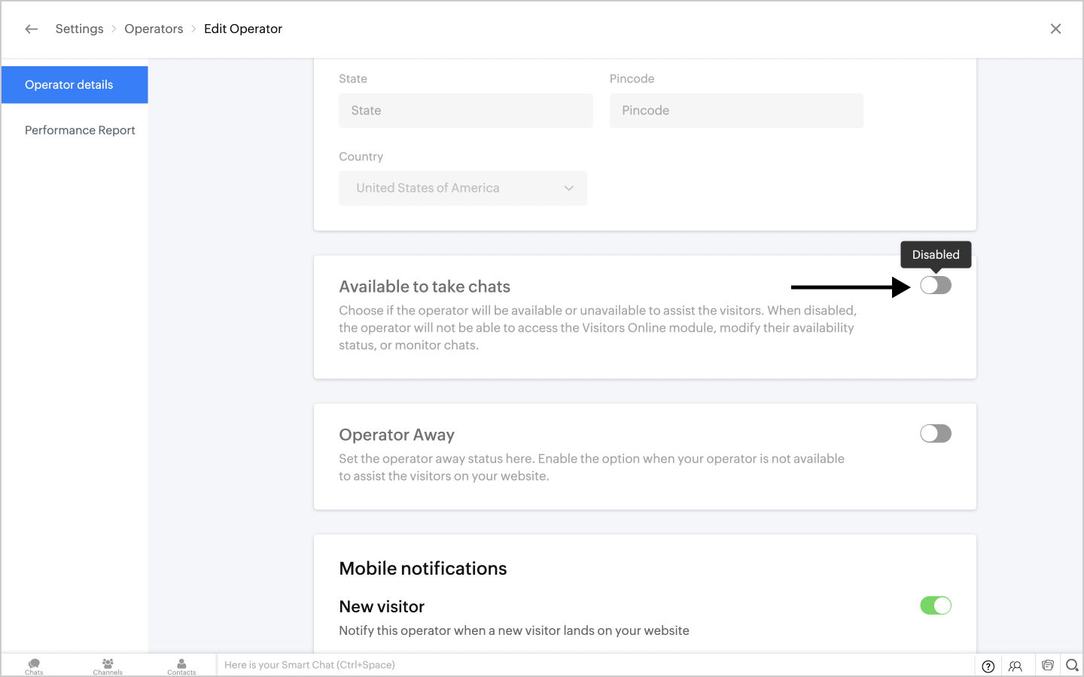
Task: Click the back arrow icon
Action: (32, 29)
